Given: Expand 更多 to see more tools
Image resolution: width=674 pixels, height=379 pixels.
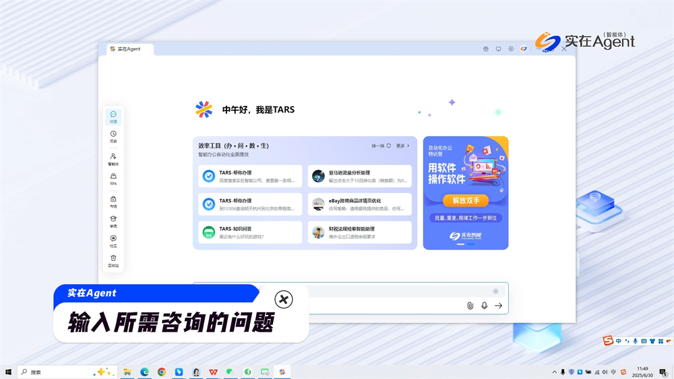Looking at the screenshot, I should tap(402, 146).
